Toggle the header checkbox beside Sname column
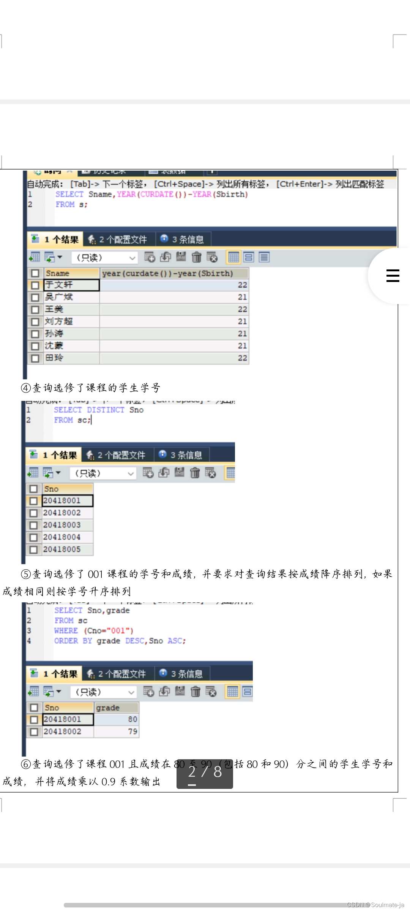 35,273
